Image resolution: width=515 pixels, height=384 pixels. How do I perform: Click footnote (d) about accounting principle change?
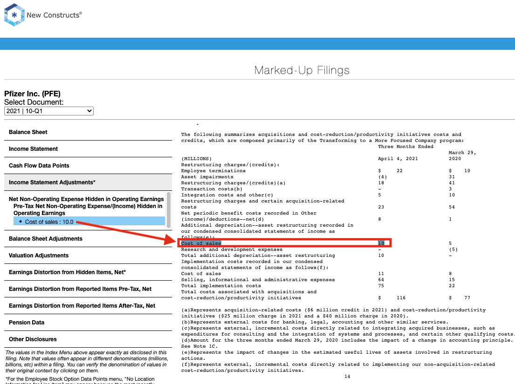tap(347, 344)
